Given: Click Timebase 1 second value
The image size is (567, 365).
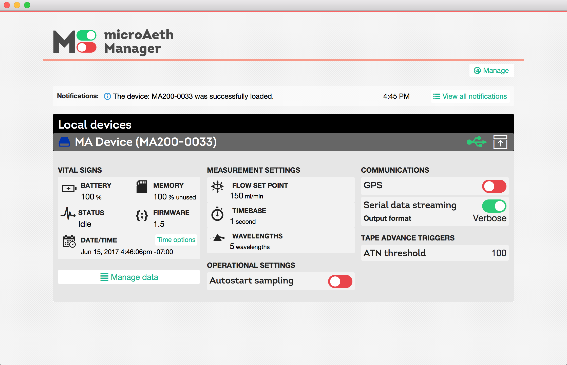Looking at the screenshot, I should coord(243,221).
